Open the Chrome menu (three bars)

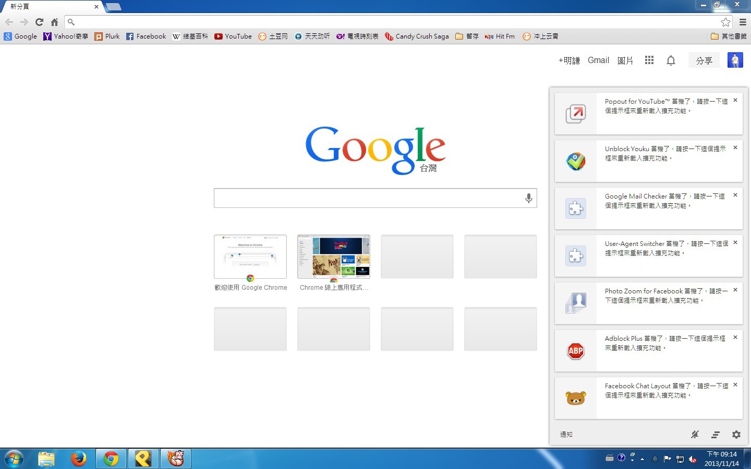pyautogui.click(x=743, y=22)
